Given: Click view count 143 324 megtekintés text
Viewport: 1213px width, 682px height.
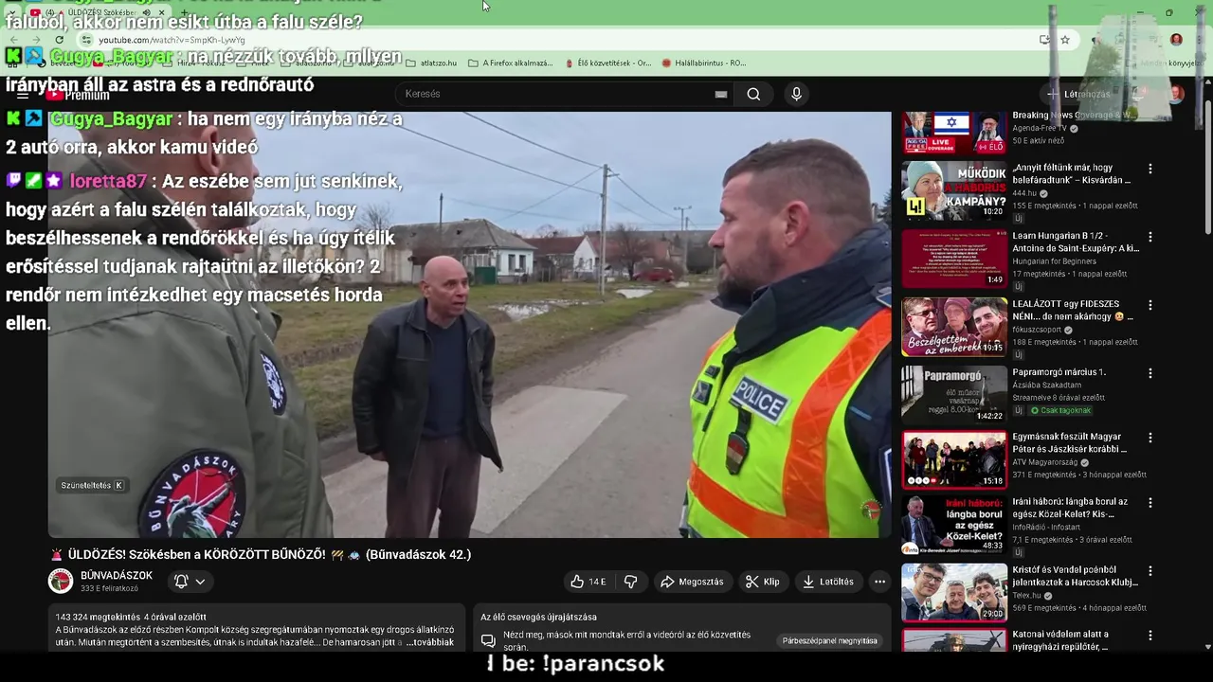Looking at the screenshot, I should click(x=98, y=618).
